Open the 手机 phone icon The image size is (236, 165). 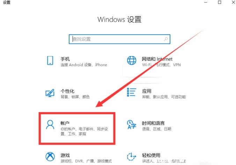(50, 61)
